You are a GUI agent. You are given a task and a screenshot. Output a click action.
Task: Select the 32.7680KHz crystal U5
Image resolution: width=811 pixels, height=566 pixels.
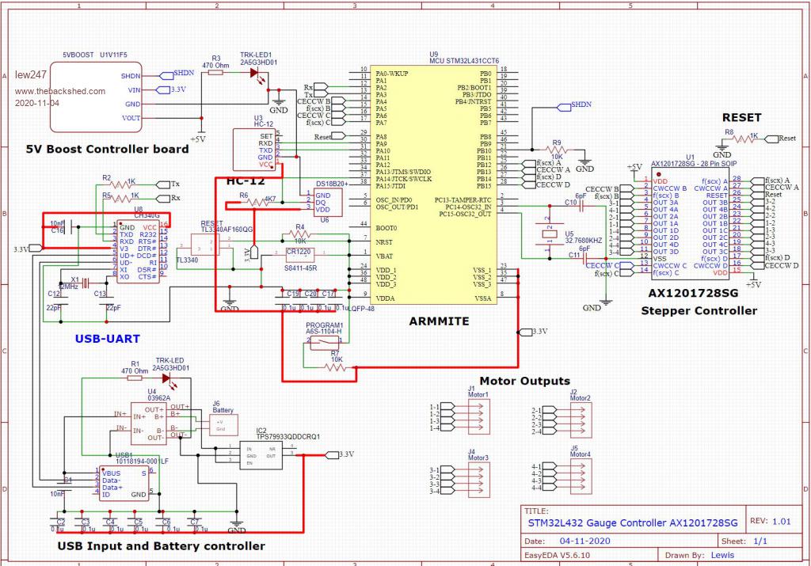click(x=547, y=234)
